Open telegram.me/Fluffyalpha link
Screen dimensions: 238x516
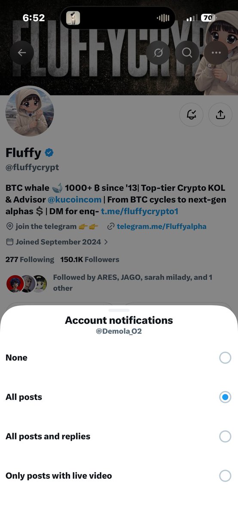[162, 227]
